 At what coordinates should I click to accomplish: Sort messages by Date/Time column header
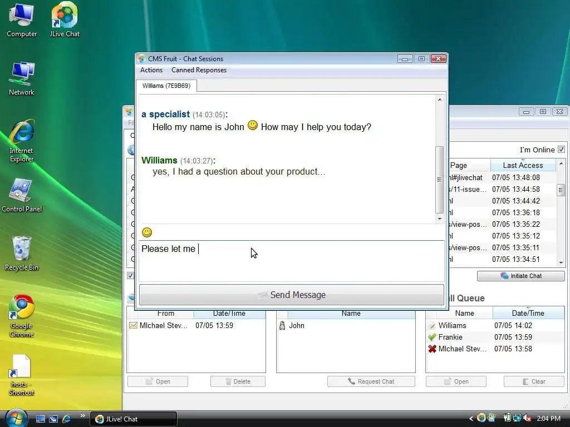coord(229,313)
